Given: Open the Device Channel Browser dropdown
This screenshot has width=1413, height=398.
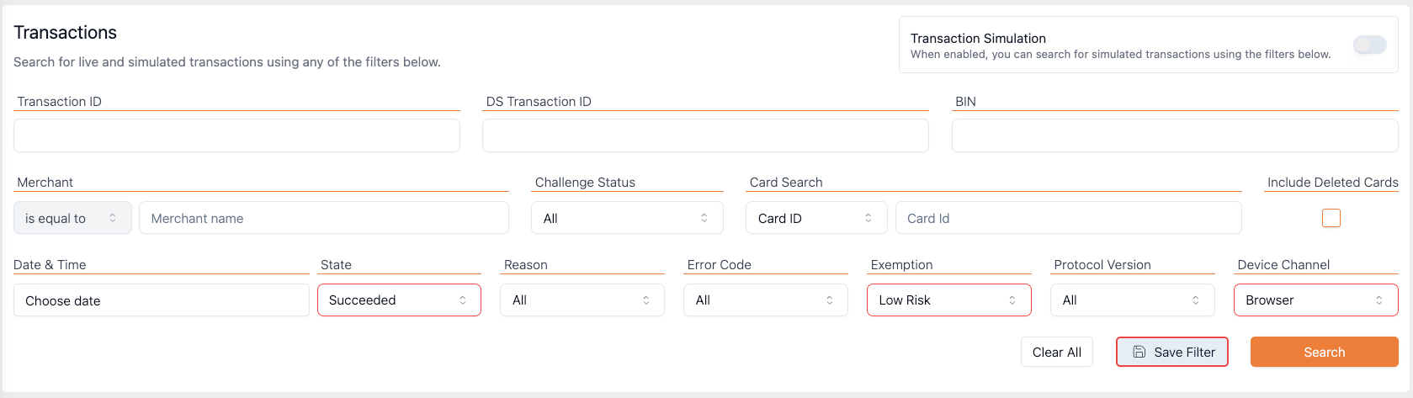Looking at the screenshot, I should tap(1315, 300).
